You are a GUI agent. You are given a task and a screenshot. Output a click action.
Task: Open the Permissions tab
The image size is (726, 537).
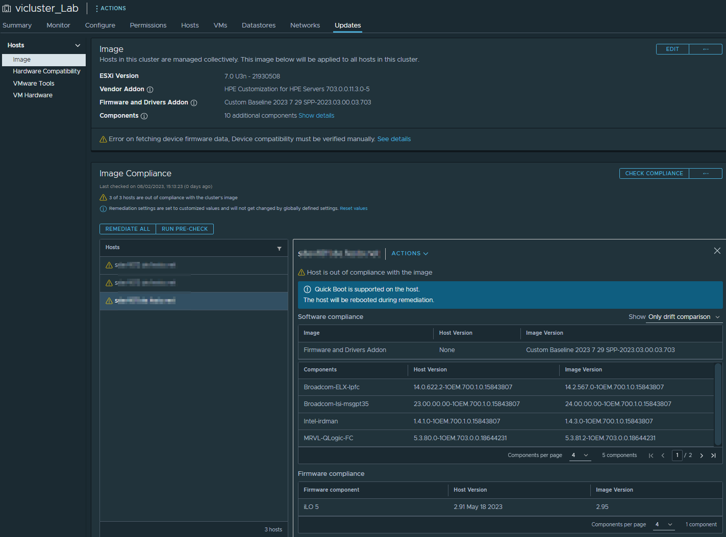[148, 25]
